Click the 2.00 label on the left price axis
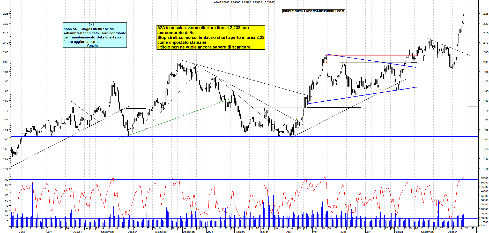This screenshot has height=233, width=489. [x=5, y=62]
